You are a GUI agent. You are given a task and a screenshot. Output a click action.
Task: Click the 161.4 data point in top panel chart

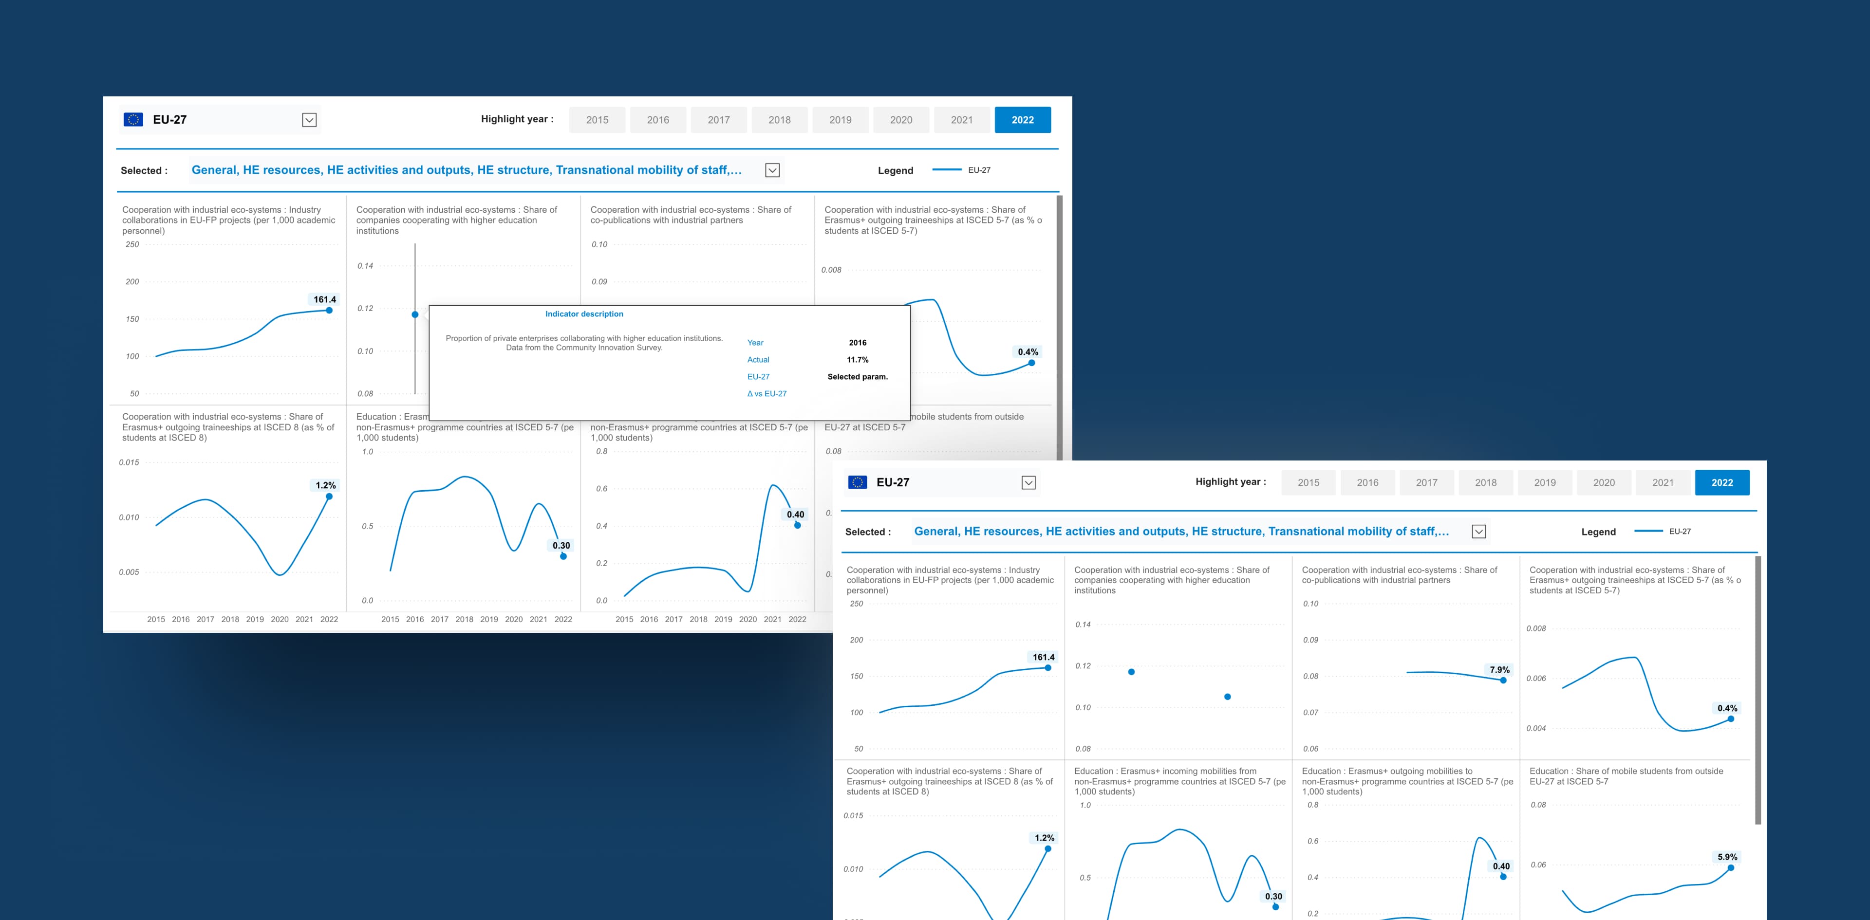329,311
